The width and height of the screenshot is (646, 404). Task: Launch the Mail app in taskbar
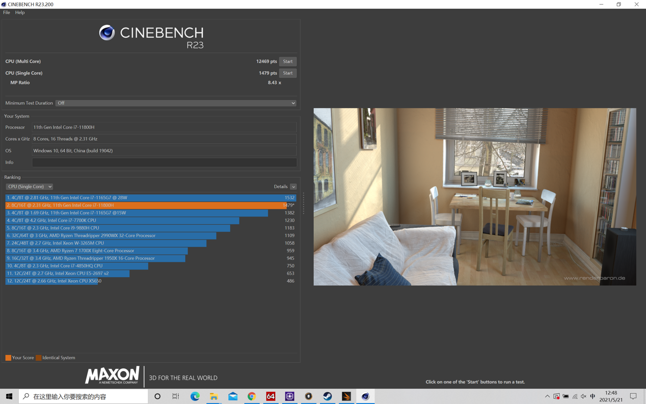coord(233,396)
